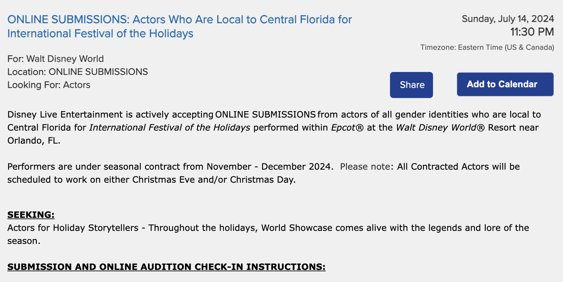The height and width of the screenshot is (282, 563).
Task: Click the Share button
Action: 411,85
